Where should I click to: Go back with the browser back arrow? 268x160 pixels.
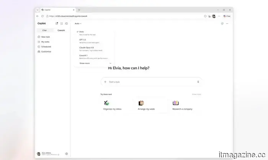[38, 16]
